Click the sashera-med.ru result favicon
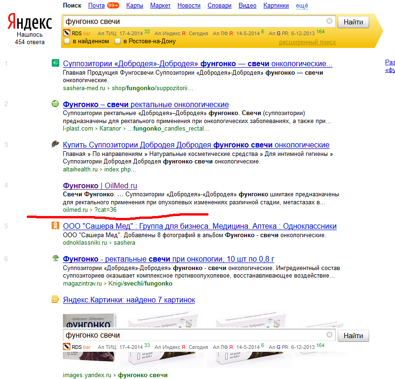The width and height of the screenshot is (395, 379). click(55, 63)
